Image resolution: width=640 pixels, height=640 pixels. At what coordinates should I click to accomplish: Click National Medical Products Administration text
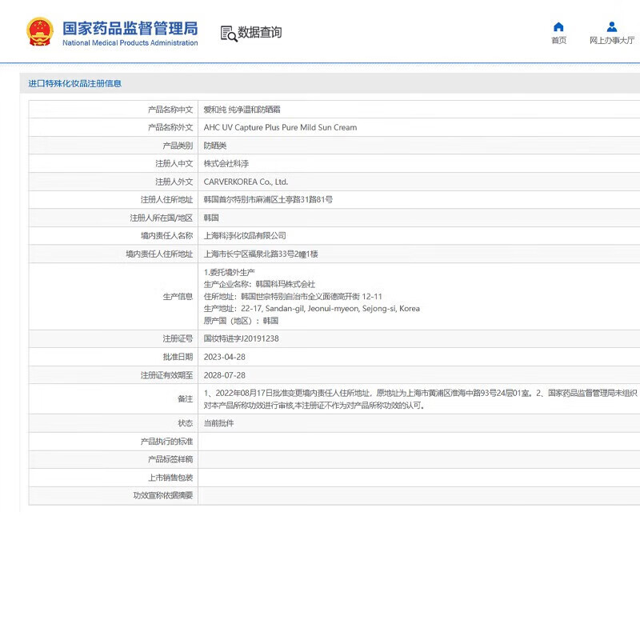tap(130, 43)
